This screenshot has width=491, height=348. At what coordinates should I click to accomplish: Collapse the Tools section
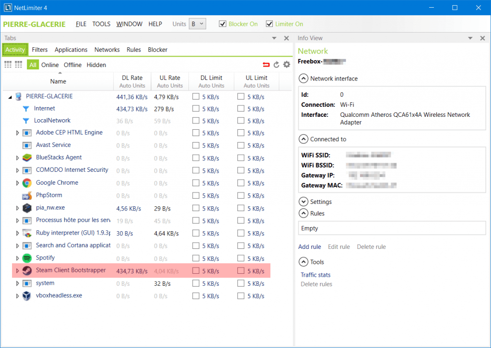point(303,262)
